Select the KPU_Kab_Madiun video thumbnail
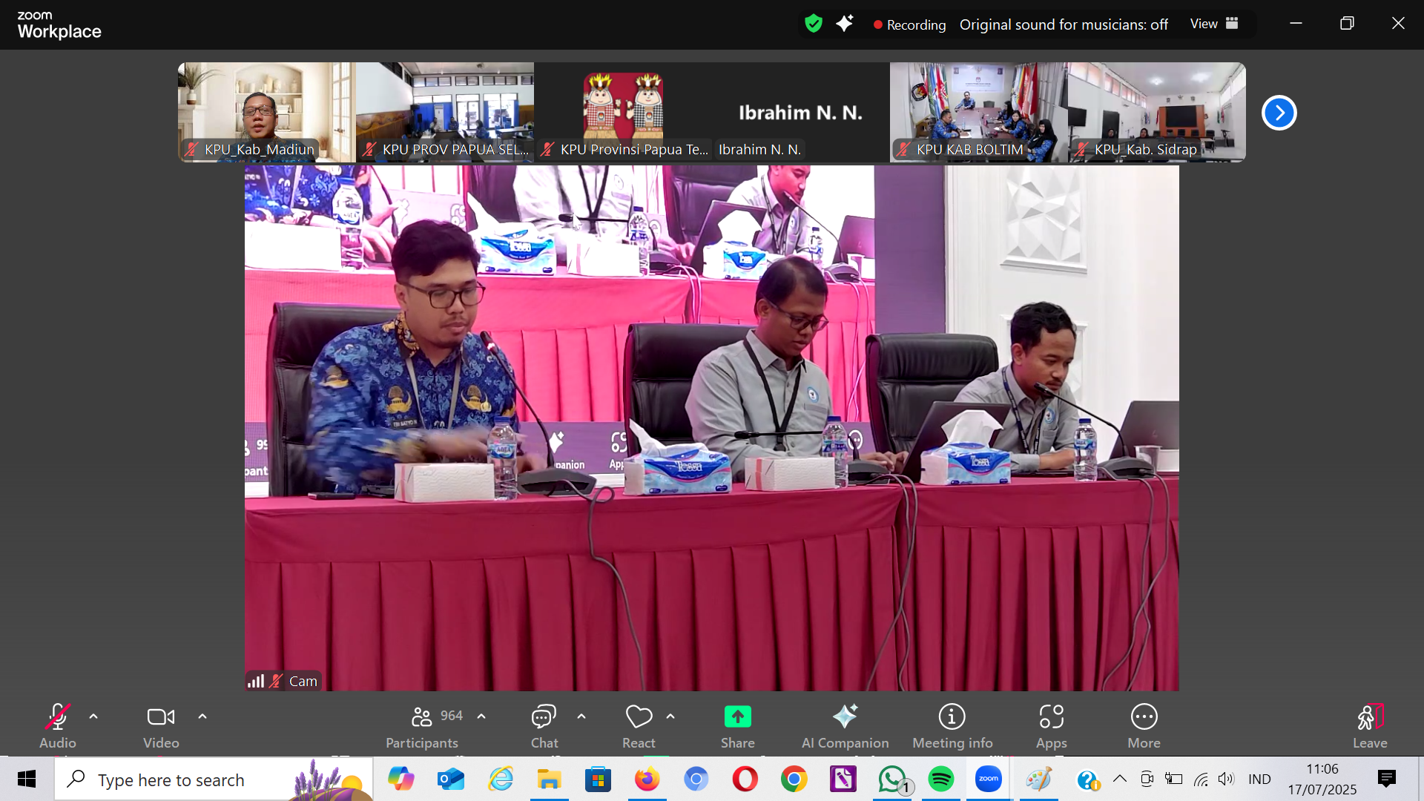This screenshot has width=1424, height=801. tap(266, 111)
